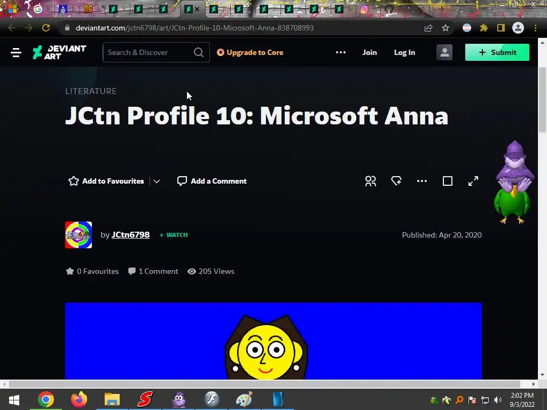The width and height of the screenshot is (547, 410).
Task: Open a new browser tab
Action: [x=441, y=9]
